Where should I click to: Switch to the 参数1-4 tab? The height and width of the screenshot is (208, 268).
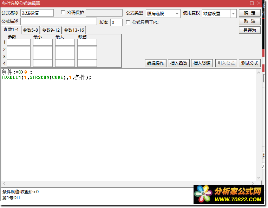click(x=11, y=30)
